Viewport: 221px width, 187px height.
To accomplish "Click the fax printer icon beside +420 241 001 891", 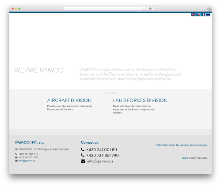I will tap(16, 157).
